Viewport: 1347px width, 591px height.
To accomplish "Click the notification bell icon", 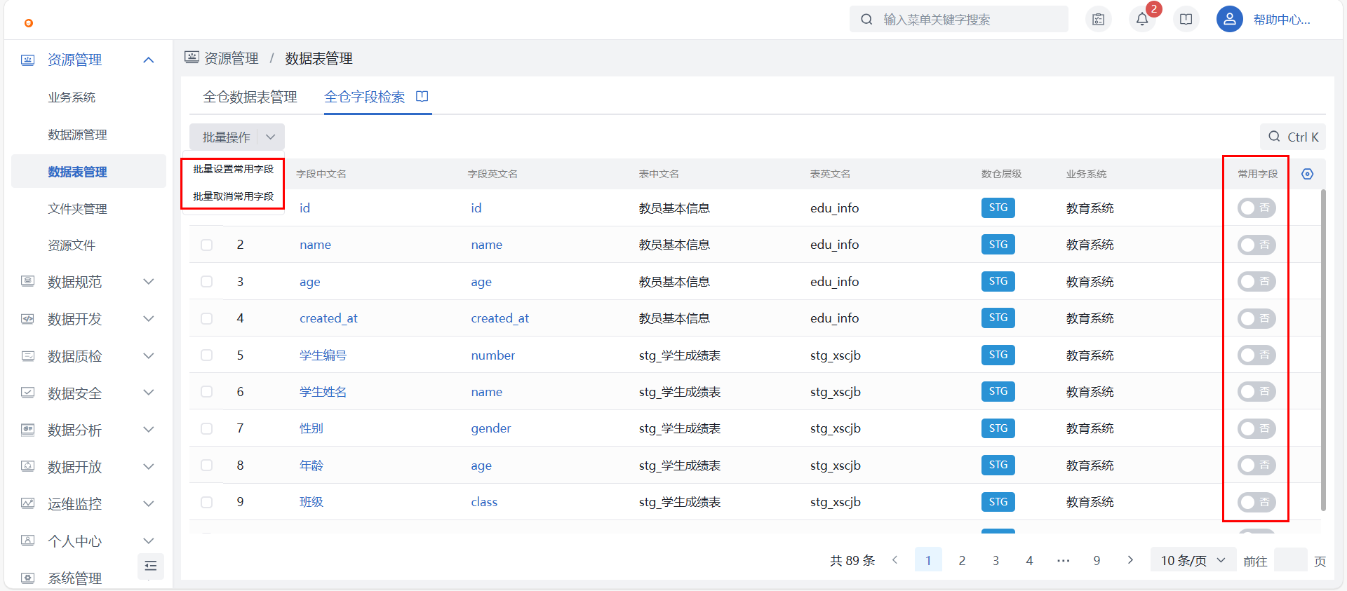I will point(1142,20).
